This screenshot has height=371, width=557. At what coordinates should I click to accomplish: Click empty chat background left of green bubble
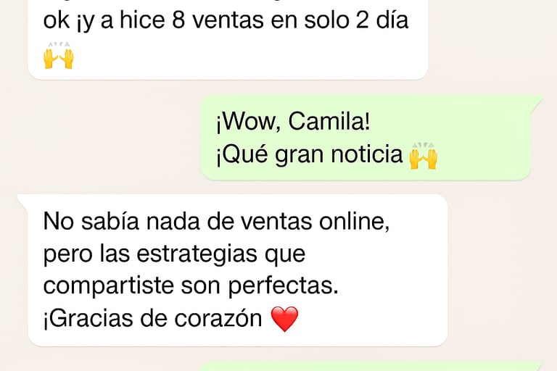[107, 138]
